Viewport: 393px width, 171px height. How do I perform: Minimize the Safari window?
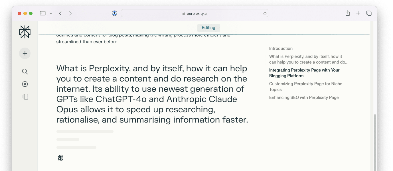(x=25, y=13)
